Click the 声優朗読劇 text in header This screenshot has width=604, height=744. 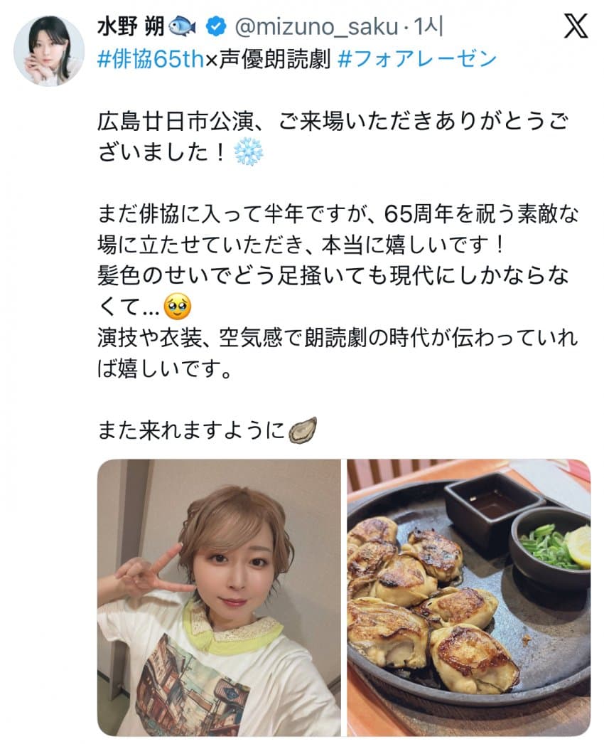pyautogui.click(x=274, y=59)
